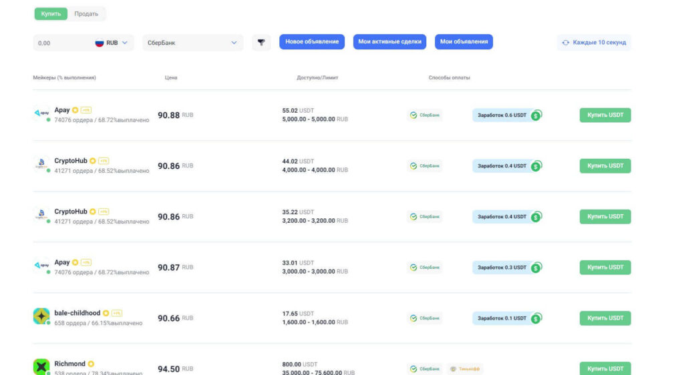The width and height of the screenshot is (684, 375).
Task: Click the price 90.88 RUB
Action: click(176, 115)
